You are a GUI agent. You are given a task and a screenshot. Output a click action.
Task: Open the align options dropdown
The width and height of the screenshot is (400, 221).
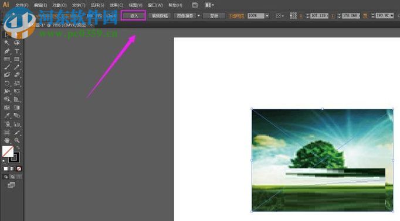tap(280, 16)
